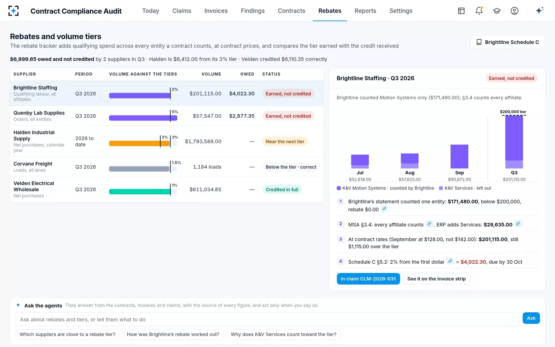
Task: Focus the 'Ask about rebates and tiers' input
Action: (x=267, y=319)
